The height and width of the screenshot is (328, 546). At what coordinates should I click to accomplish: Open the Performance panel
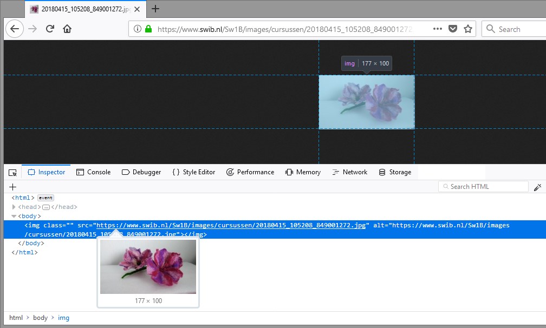pyautogui.click(x=250, y=172)
